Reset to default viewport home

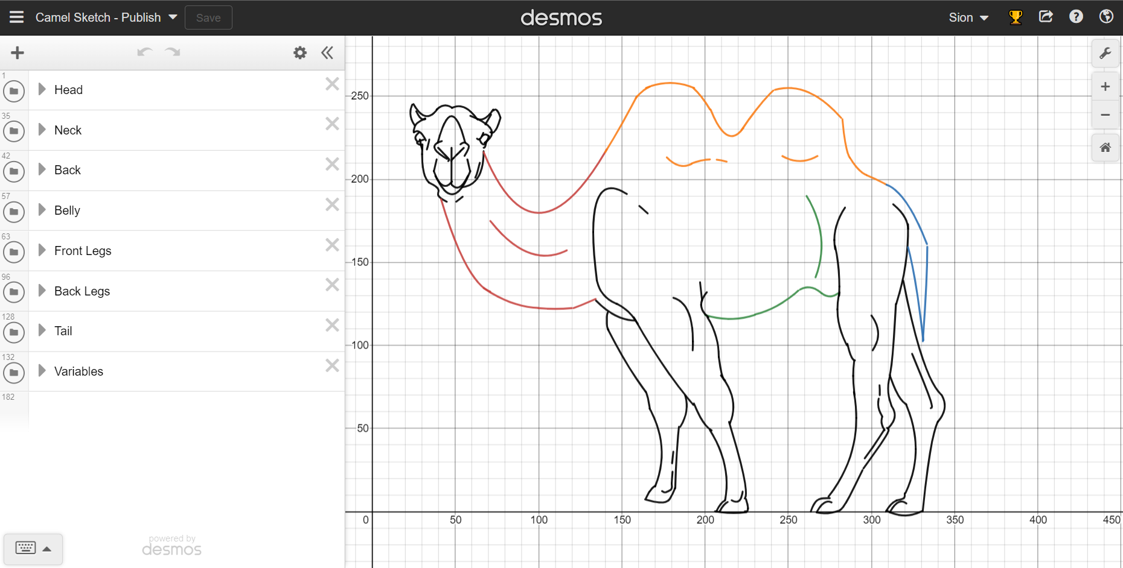pos(1105,148)
